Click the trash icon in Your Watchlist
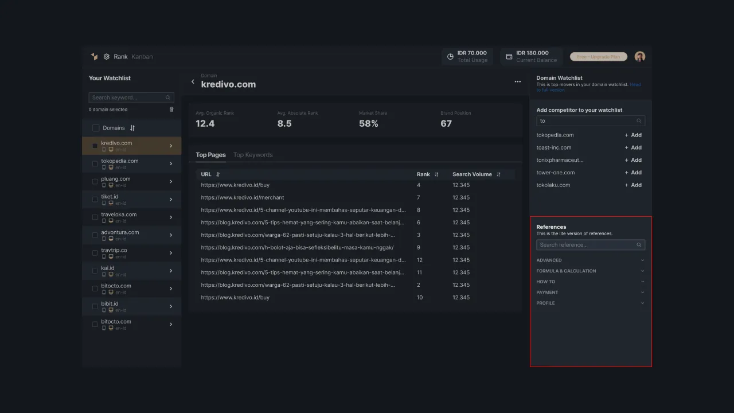 (171, 109)
